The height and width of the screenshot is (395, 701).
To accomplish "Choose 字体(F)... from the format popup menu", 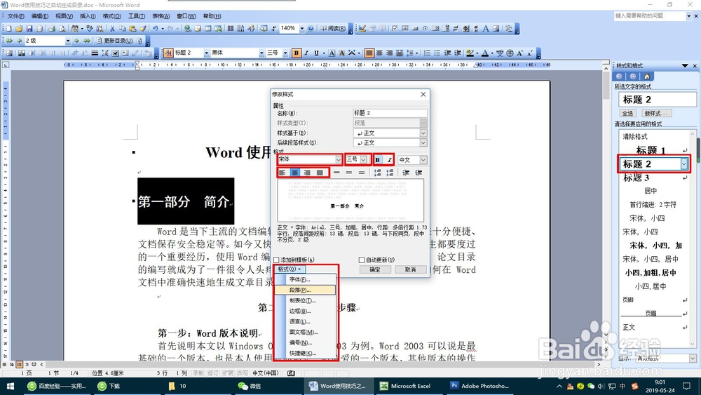I will coord(305,279).
